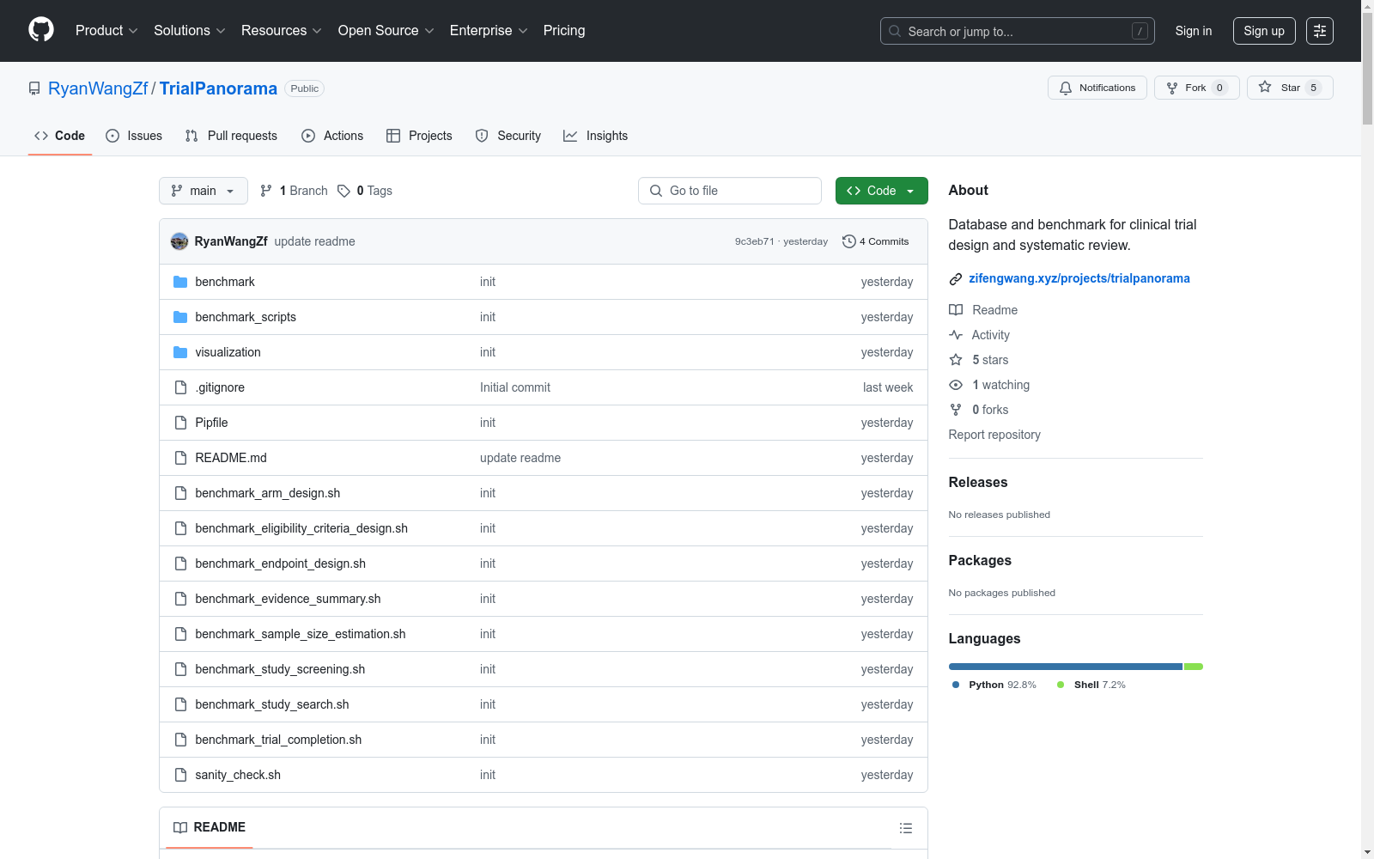Fork the repository with Fork button
Viewport: 1374px width, 859px height.
(x=1197, y=88)
